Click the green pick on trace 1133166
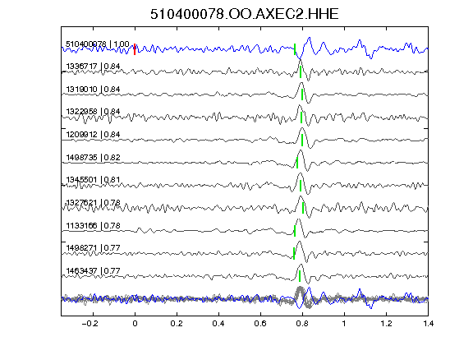This screenshot has width=473, height=355. tap(295, 231)
